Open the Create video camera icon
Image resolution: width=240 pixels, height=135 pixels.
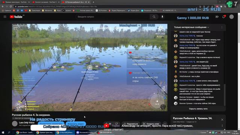[217, 16]
